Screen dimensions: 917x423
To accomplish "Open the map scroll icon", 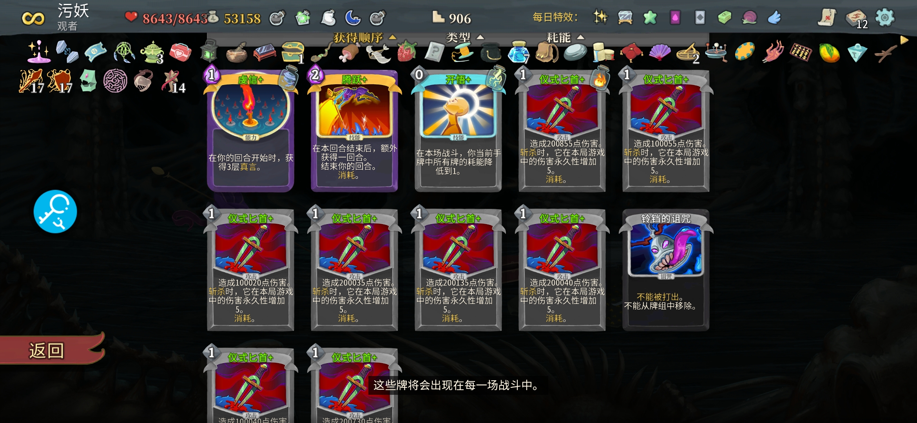I will tap(827, 18).
